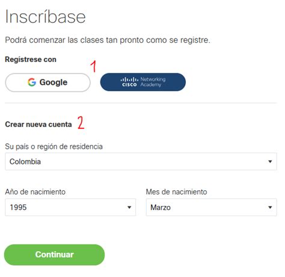This screenshot has width=285, height=277.
Task: Click the Podrá comenzar las clases subtitle
Action: click(108, 40)
